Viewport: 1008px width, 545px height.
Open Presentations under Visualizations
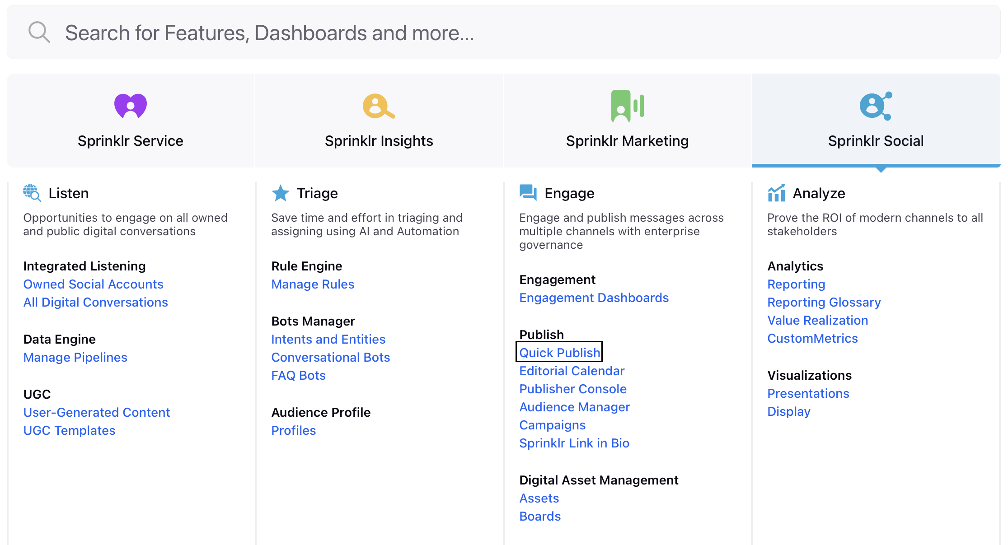point(808,393)
